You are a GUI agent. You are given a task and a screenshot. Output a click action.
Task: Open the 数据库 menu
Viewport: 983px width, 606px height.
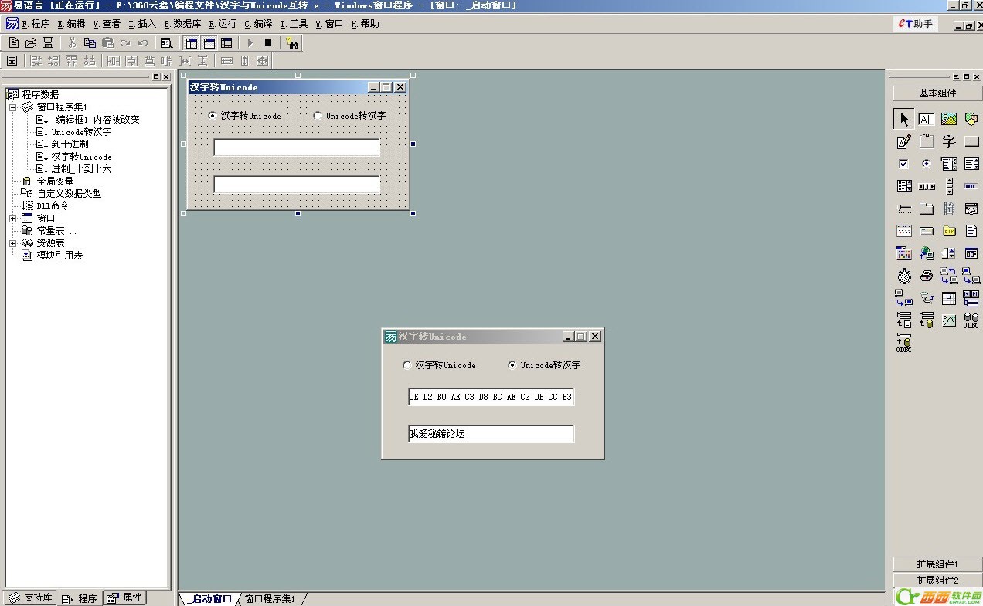point(182,24)
